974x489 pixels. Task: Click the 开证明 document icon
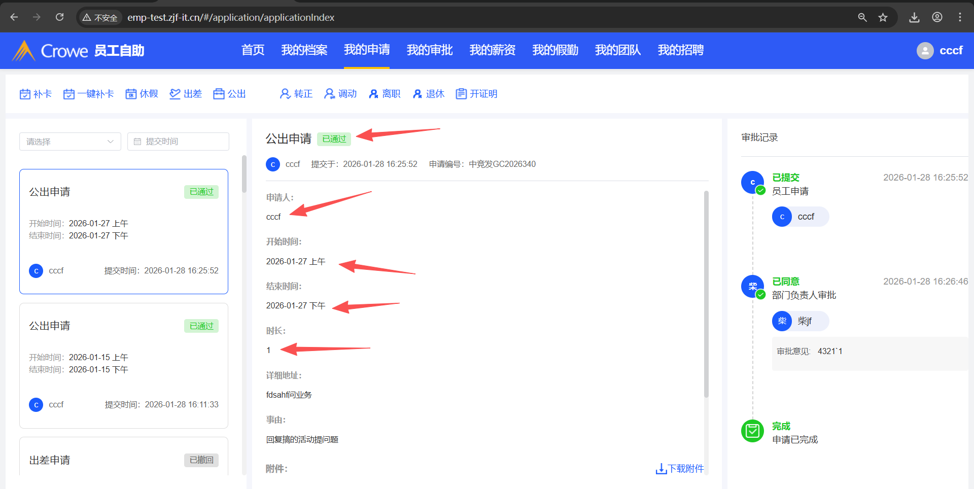tap(461, 94)
